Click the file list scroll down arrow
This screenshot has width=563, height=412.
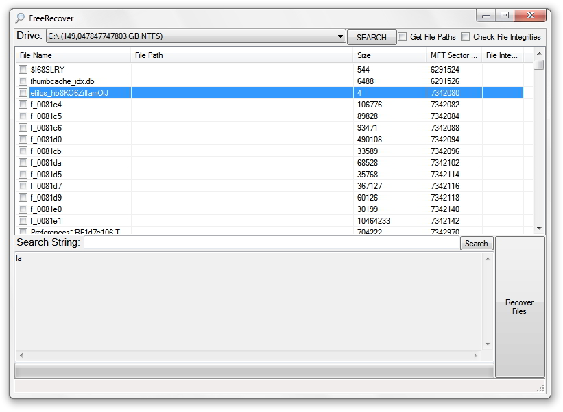coord(539,228)
